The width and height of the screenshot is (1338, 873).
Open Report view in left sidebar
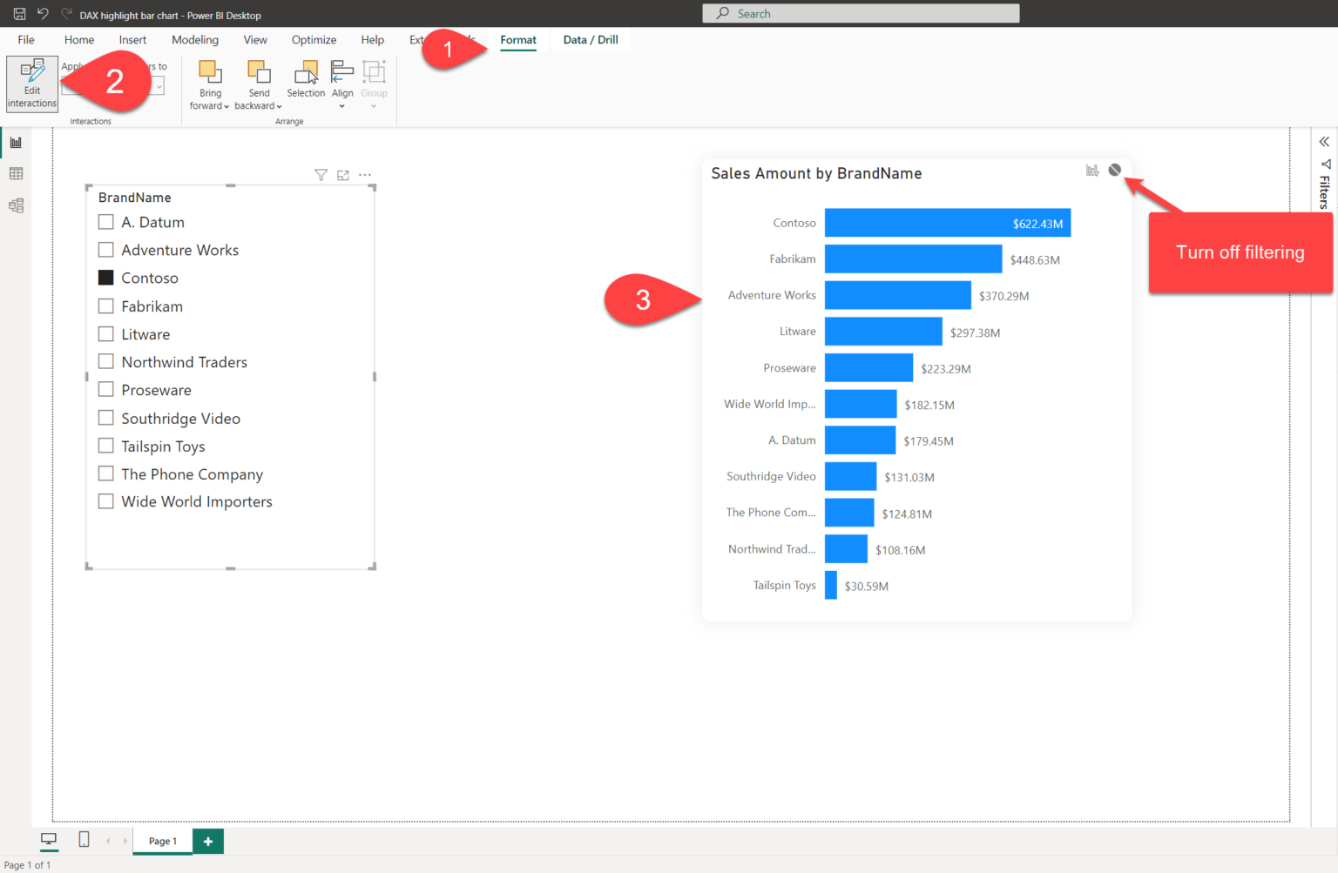(x=16, y=143)
